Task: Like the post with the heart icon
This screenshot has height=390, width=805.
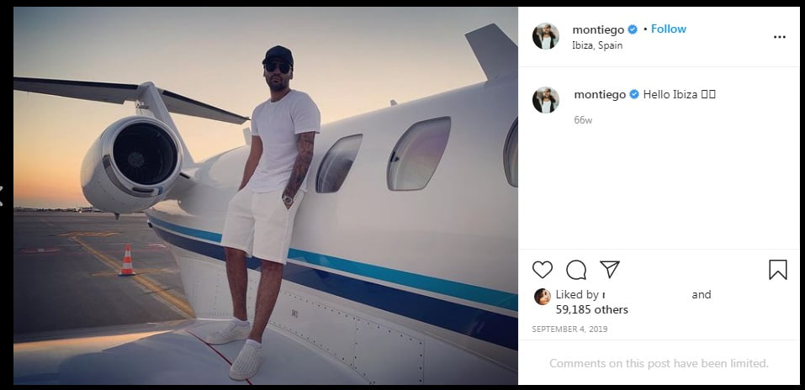Action: pos(543,270)
